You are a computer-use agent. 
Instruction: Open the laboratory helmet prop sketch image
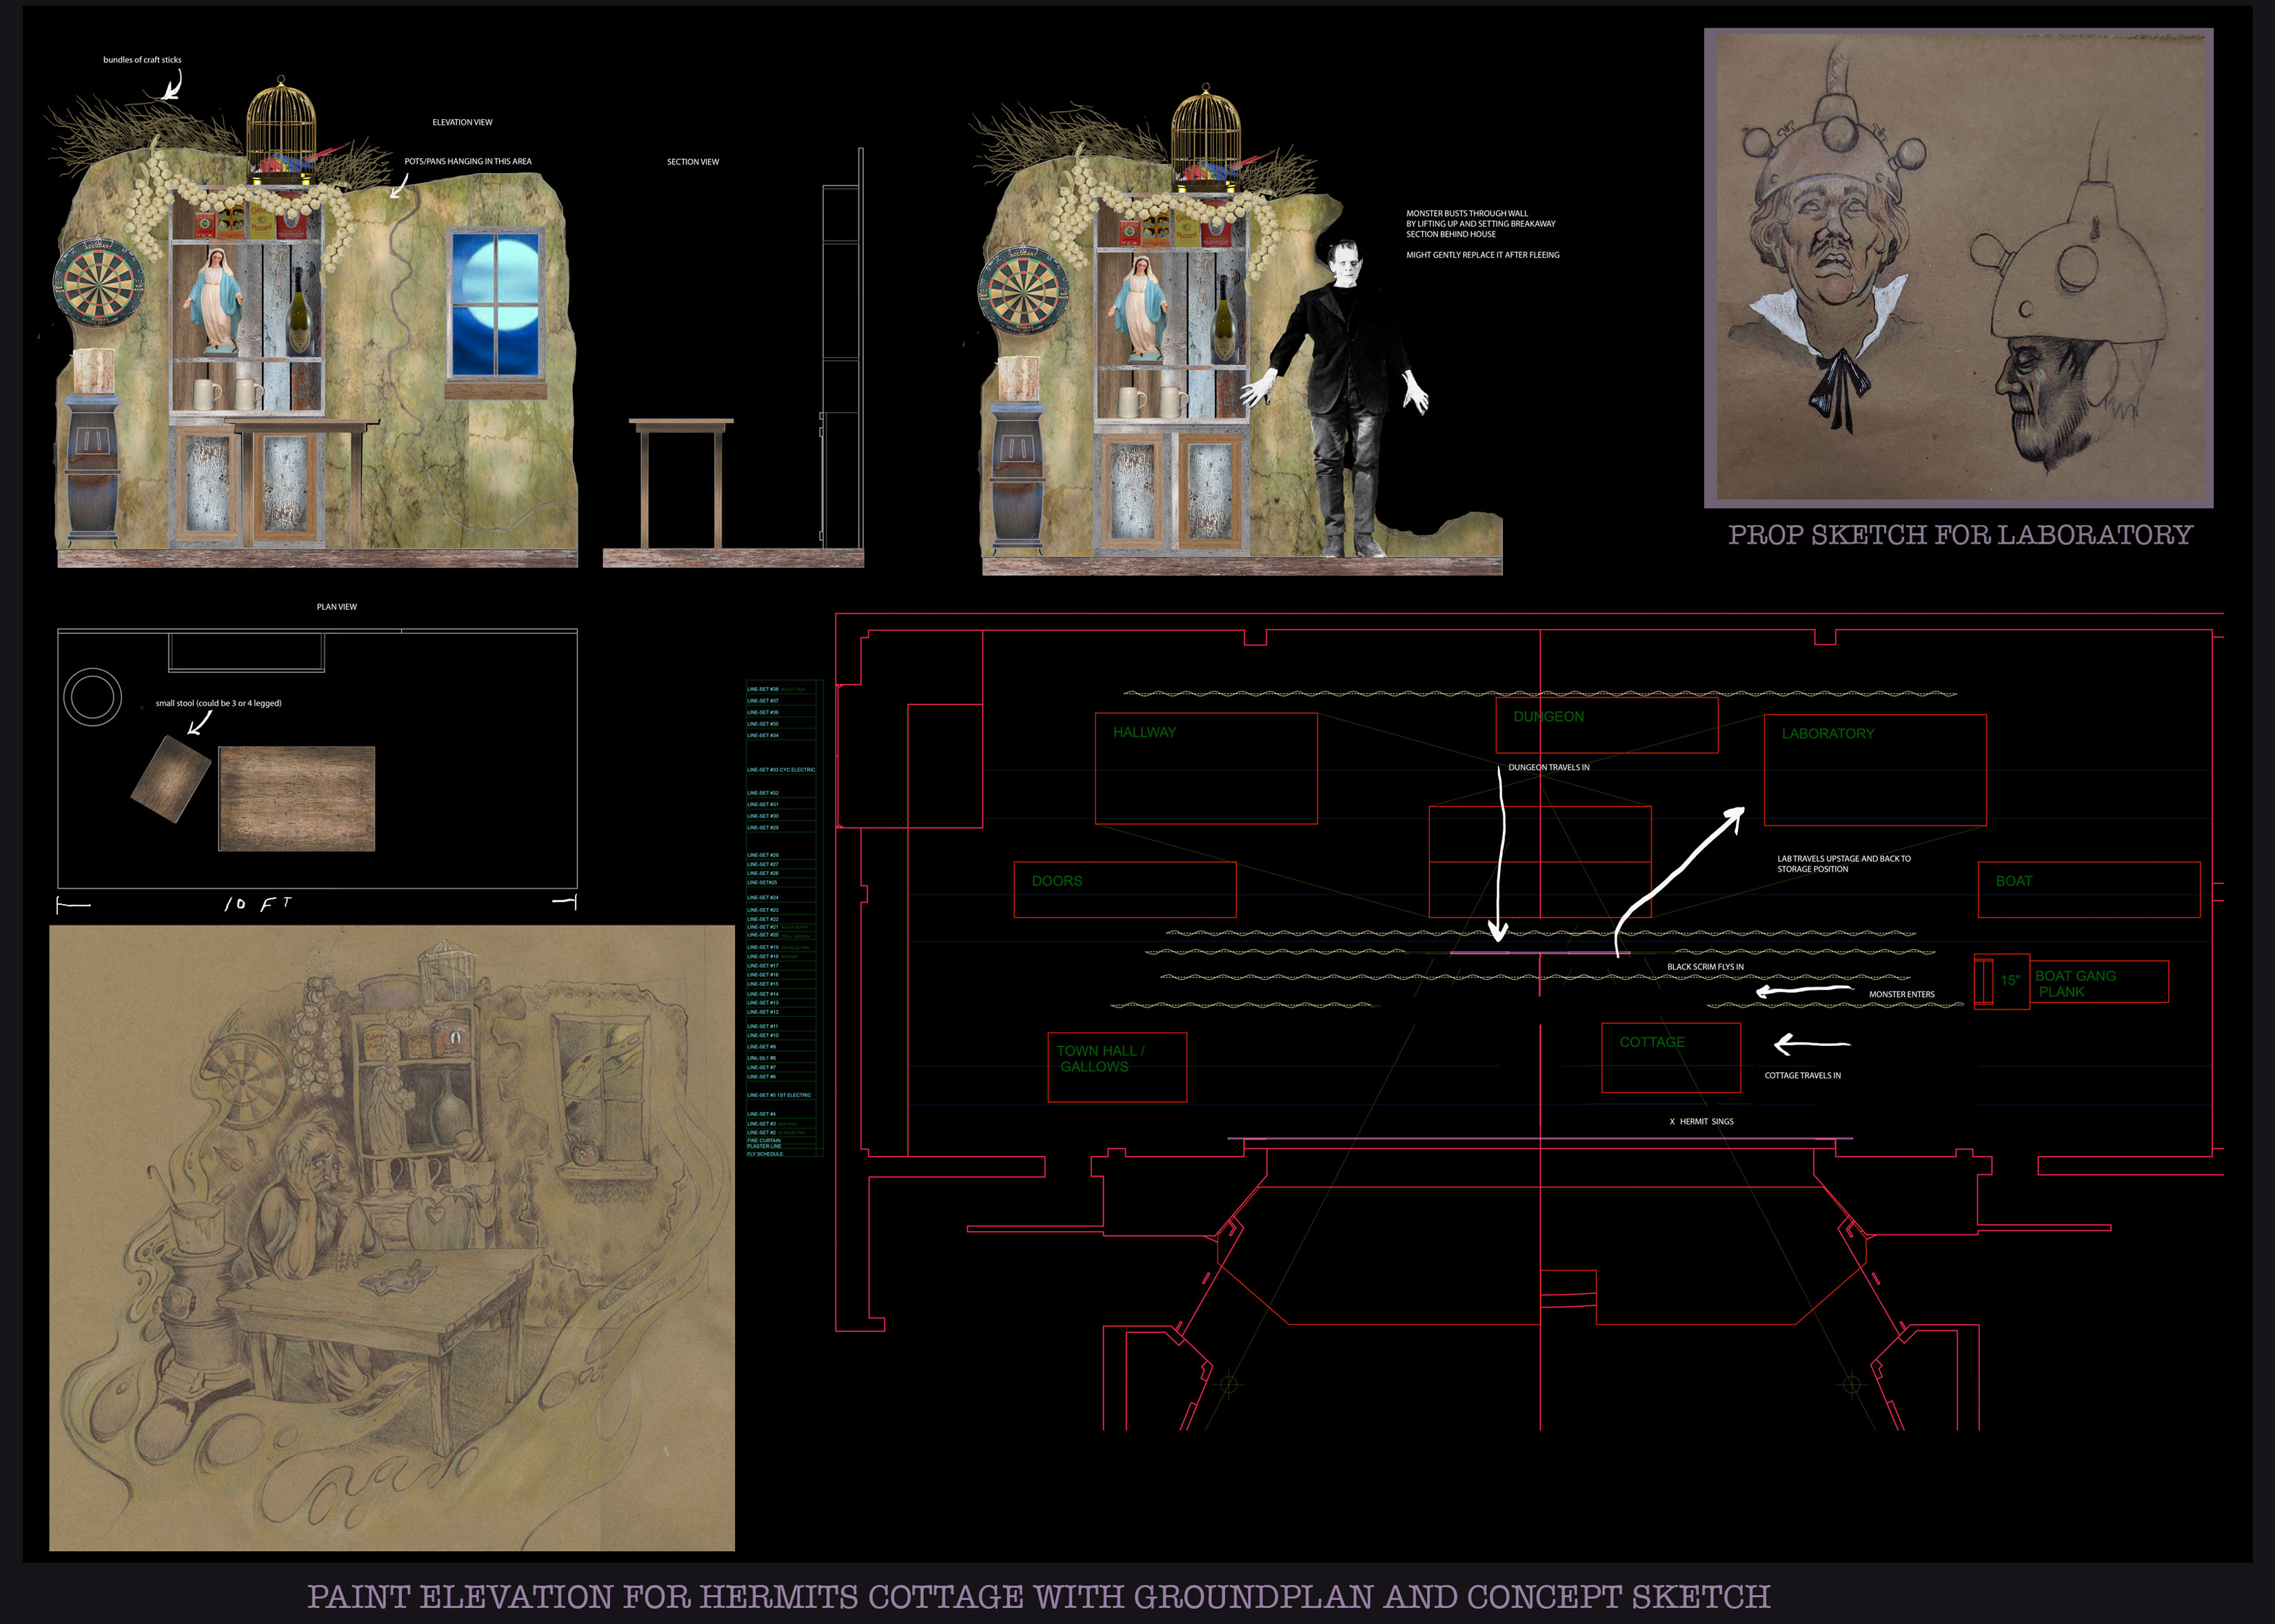coord(1959,267)
